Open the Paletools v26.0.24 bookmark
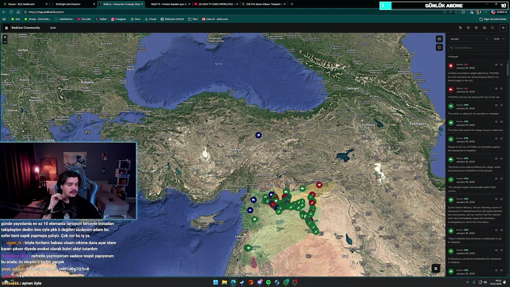Image resolution: width=510 pixels, height=287 pixels. point(172,19)
